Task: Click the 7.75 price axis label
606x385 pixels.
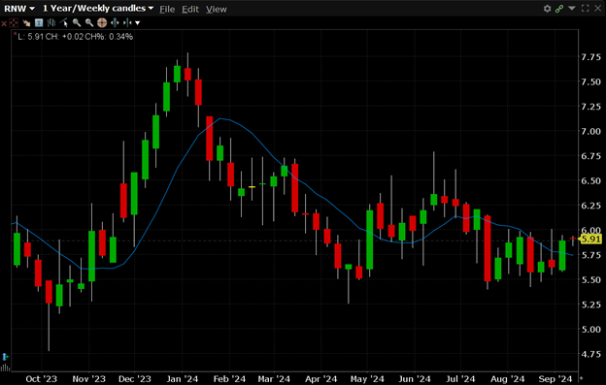Action: click(590, 57)
